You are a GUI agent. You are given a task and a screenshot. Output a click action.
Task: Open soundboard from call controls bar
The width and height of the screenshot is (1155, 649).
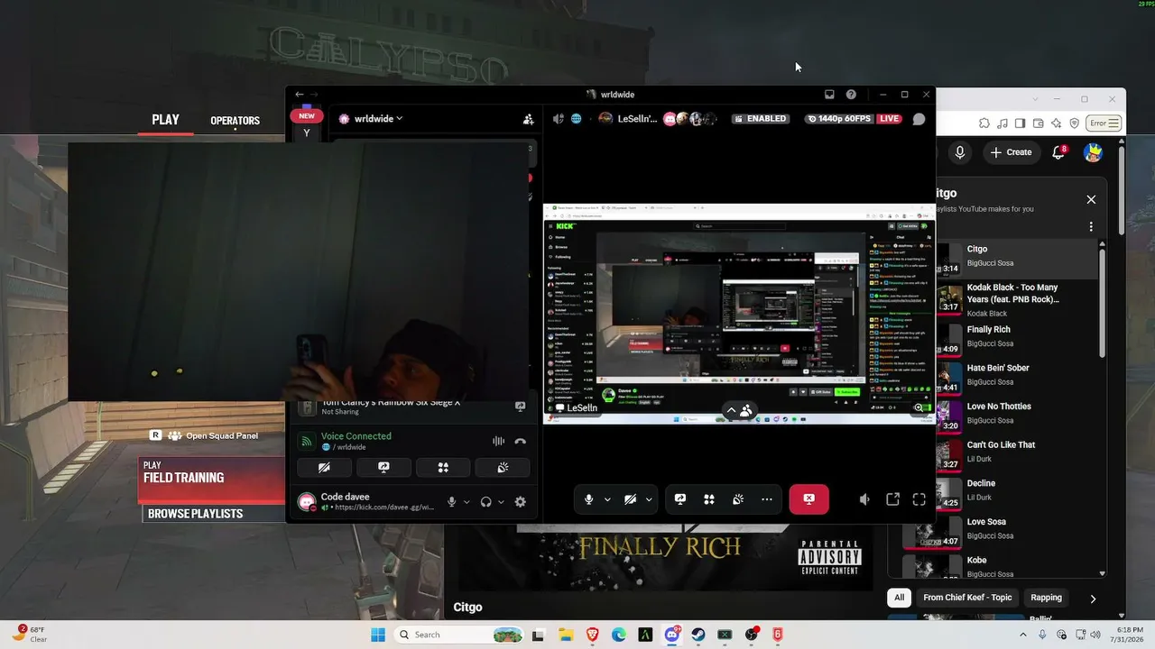click(x=738, y=499)
